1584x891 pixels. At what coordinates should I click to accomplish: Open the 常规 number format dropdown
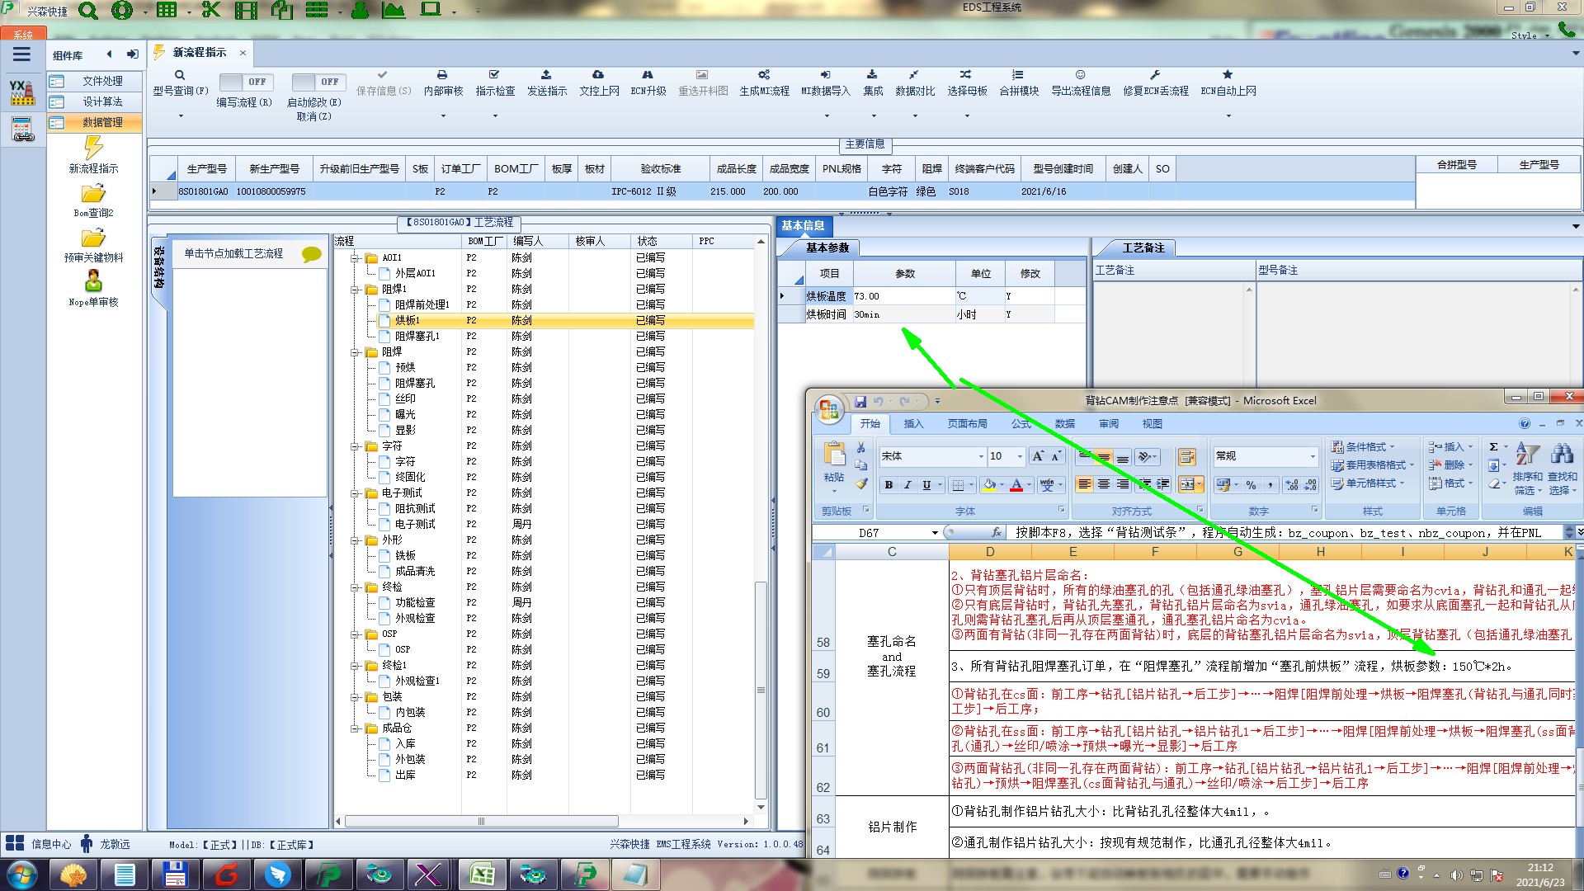tap(1313, 456)
